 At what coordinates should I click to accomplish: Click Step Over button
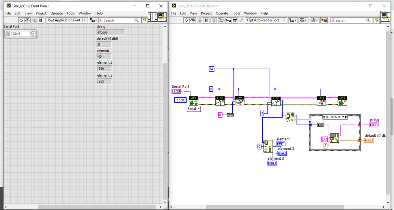point(235,20)
